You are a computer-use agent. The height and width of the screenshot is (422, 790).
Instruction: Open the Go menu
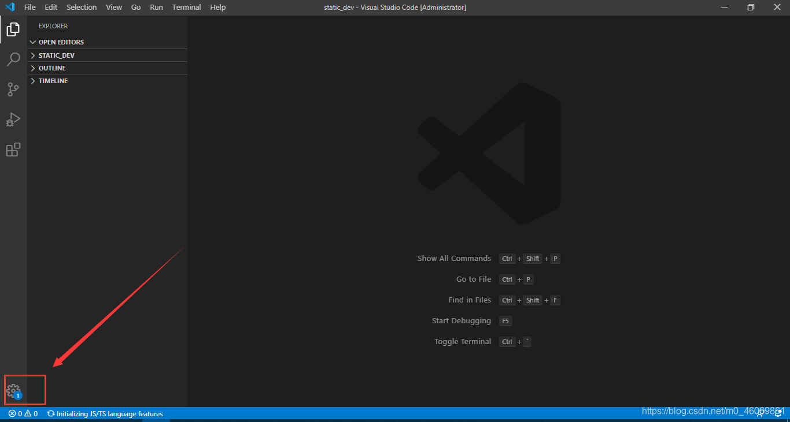(136, 8)
